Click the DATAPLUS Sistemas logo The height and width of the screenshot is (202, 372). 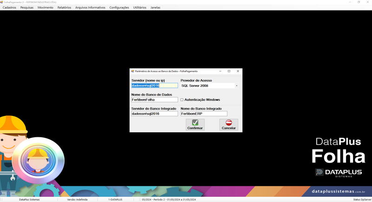coord(339,173)
